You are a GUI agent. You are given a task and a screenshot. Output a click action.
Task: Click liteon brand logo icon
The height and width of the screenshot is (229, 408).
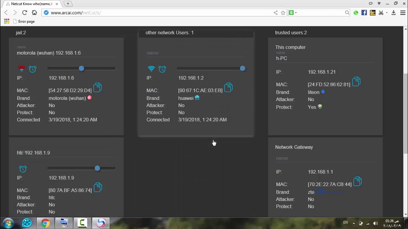click(x=323, y=92)
